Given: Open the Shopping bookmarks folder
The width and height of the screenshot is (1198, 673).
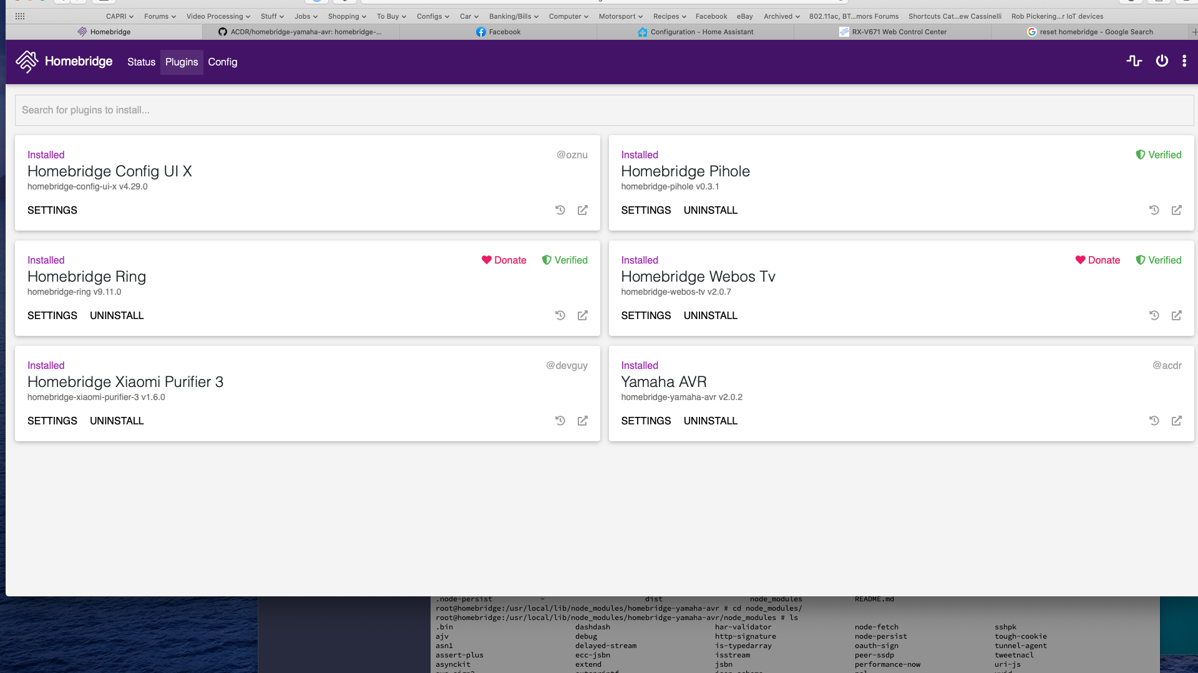Looking at the screenshot, I should click(347, 16).
